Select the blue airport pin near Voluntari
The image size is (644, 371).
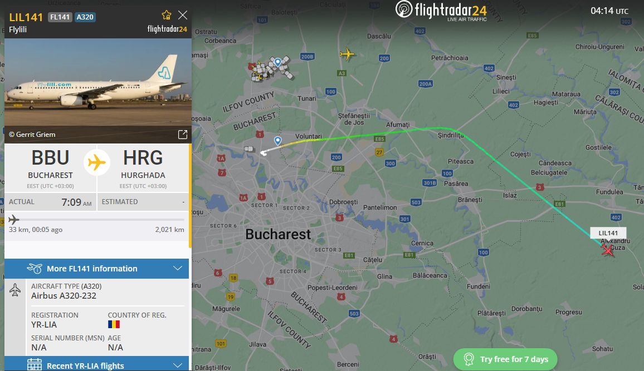click(x=278, y=141)
